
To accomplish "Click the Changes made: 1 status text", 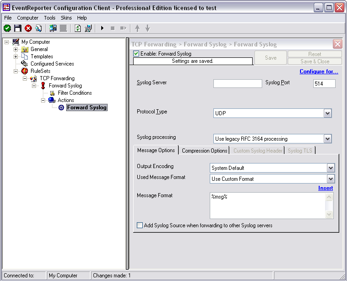I will [112, 276].
